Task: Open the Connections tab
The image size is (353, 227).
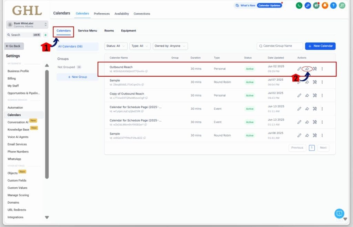Action: pyautogui.click(x=142, y=14)
